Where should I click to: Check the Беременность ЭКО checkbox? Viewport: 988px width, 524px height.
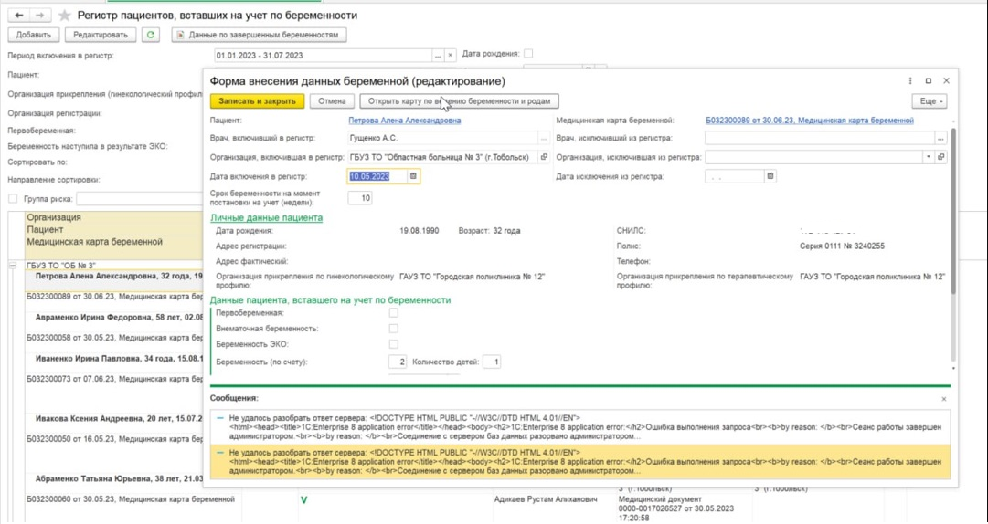click(x=394, y=344)
